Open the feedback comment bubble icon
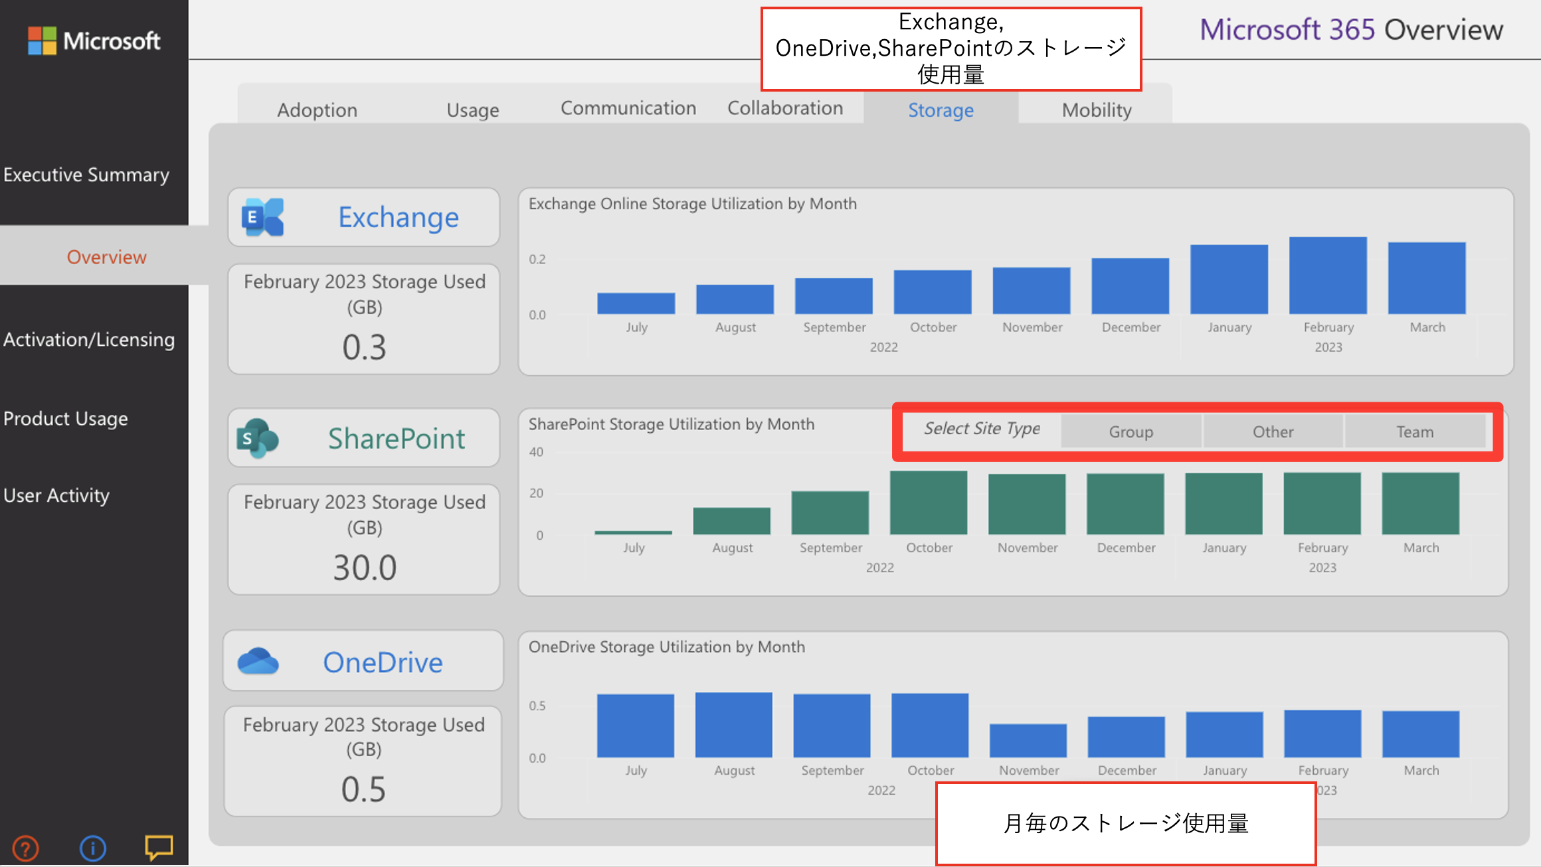This screenshot has width=1541, height=867. click(x=158, y=846)
